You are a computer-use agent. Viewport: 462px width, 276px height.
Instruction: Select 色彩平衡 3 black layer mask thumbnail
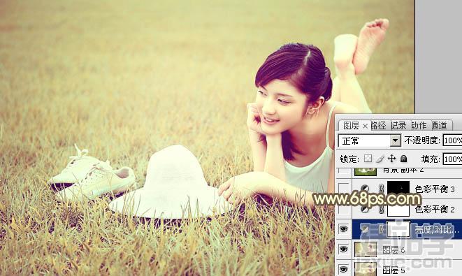point(398,188)
